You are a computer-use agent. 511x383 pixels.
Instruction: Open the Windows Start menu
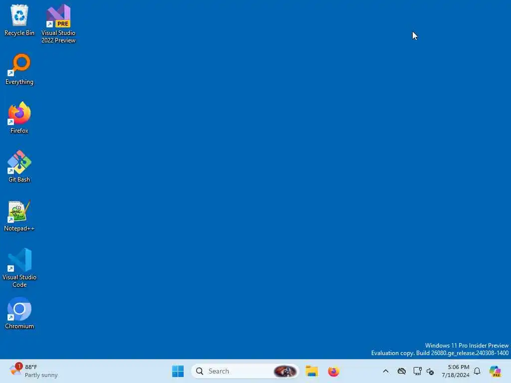(x=178, y=371)
